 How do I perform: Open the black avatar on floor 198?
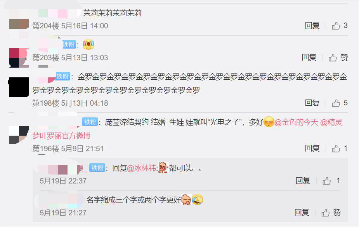pos(19,87)
